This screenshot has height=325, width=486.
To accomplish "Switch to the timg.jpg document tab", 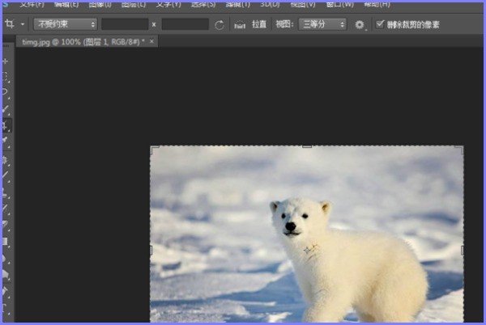I will [x=79, y=41].
